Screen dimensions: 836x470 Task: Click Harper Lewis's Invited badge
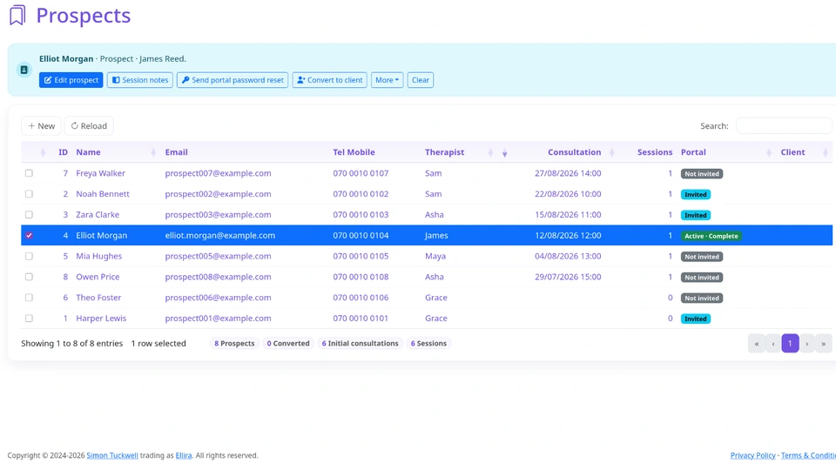point(695,319)
